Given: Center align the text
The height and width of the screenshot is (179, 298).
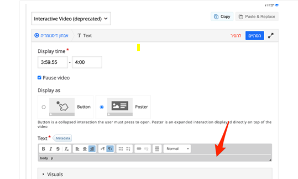Looking at the screenshot, I should 85,149.
